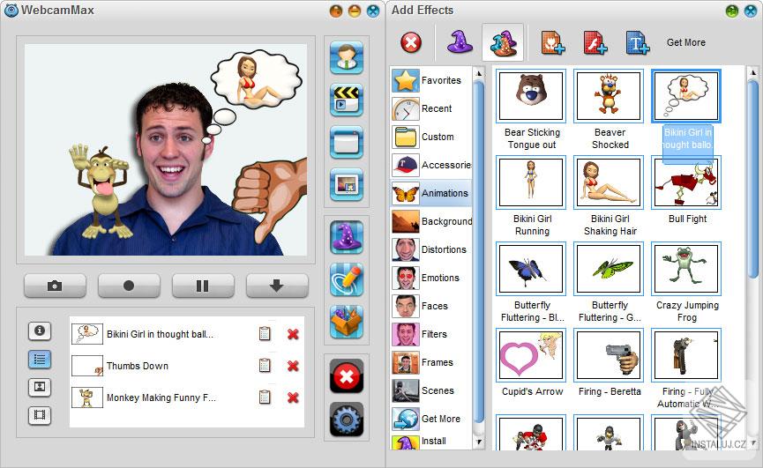This screenshot has height=468, width=763.
Task: Click the big red remove-all effects button
Action: (x=347, y=375)
